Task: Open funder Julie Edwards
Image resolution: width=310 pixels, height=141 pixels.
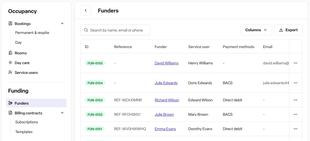Action: [166, 83]
